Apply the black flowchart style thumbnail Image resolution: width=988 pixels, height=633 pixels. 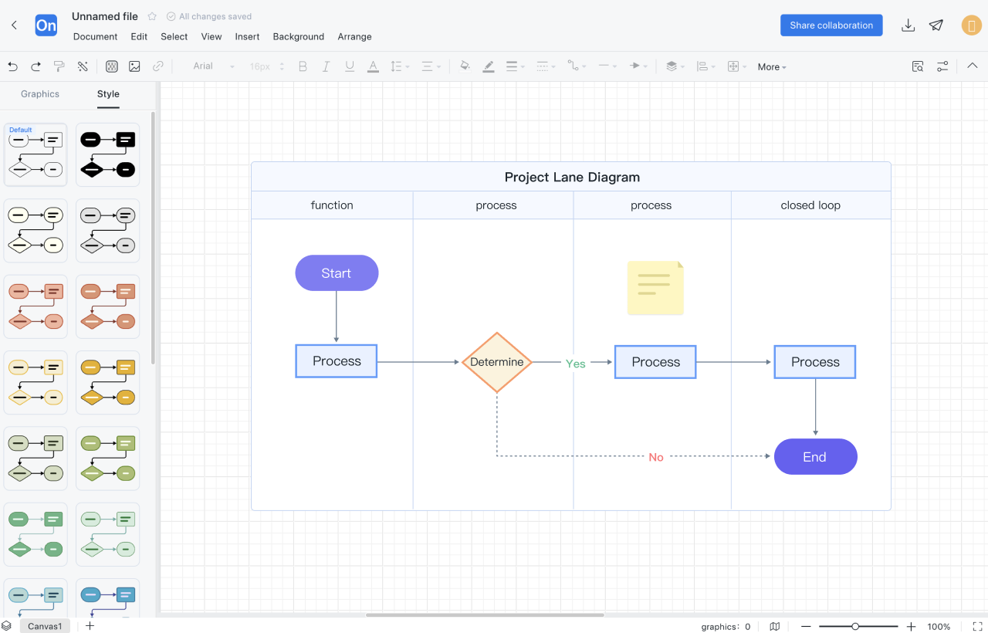click(108, 154)
